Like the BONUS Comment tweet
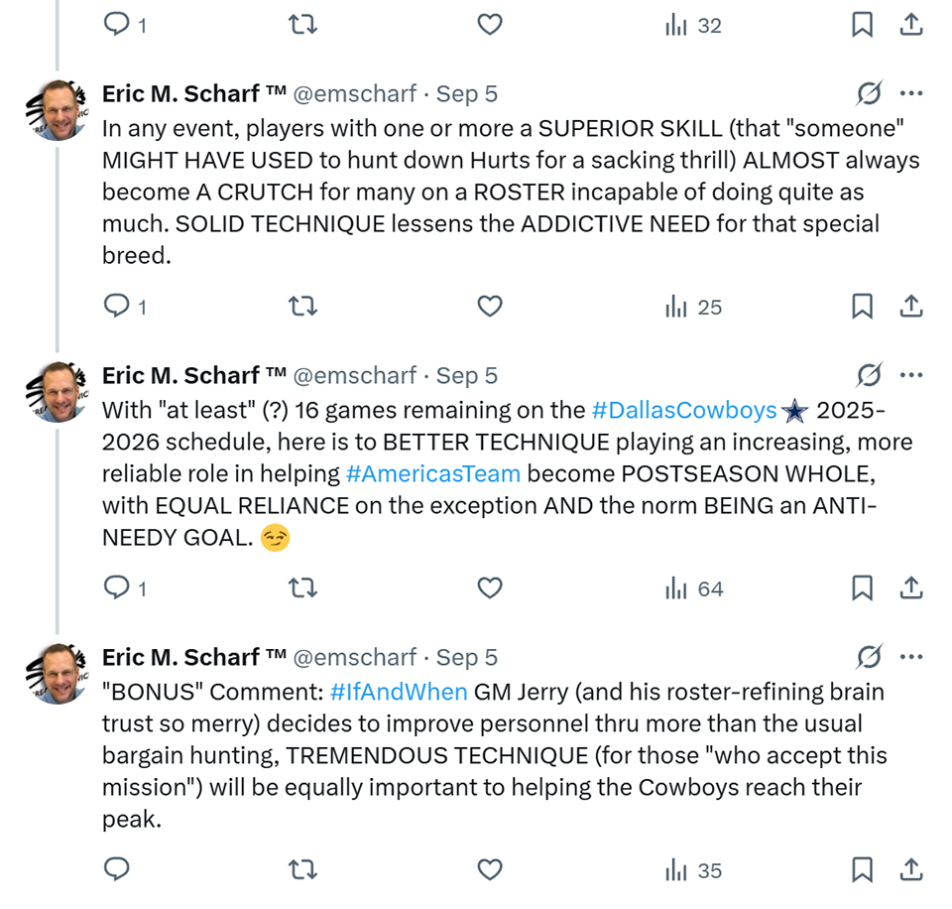This screenshot has width=952, height=909. pyautogui.click(x=490, y=870)
